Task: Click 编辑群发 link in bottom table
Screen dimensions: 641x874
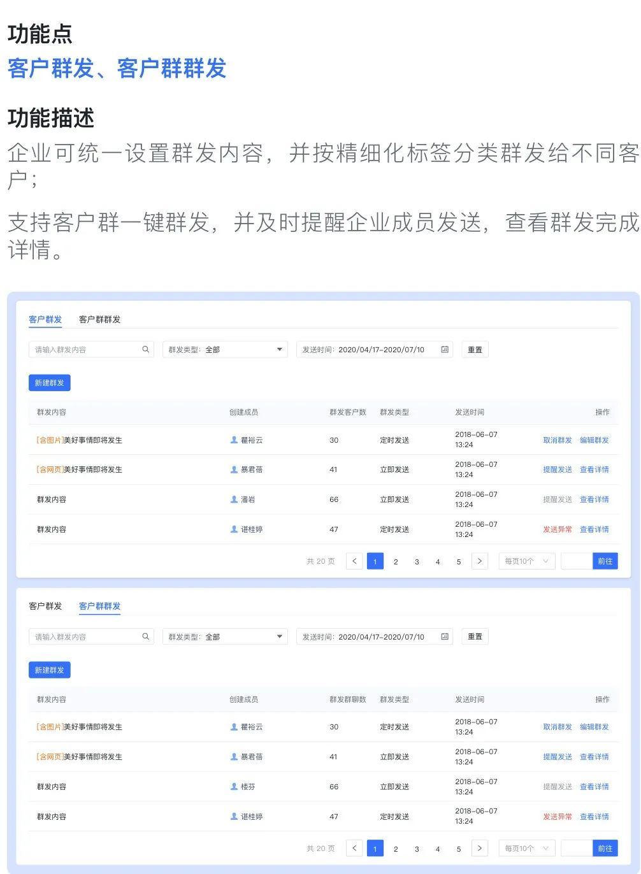Action: pyautogui.click(x=594, y=727)
